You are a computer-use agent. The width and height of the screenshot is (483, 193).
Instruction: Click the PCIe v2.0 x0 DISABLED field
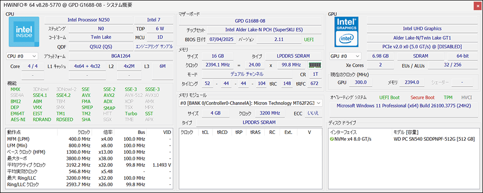422,46
